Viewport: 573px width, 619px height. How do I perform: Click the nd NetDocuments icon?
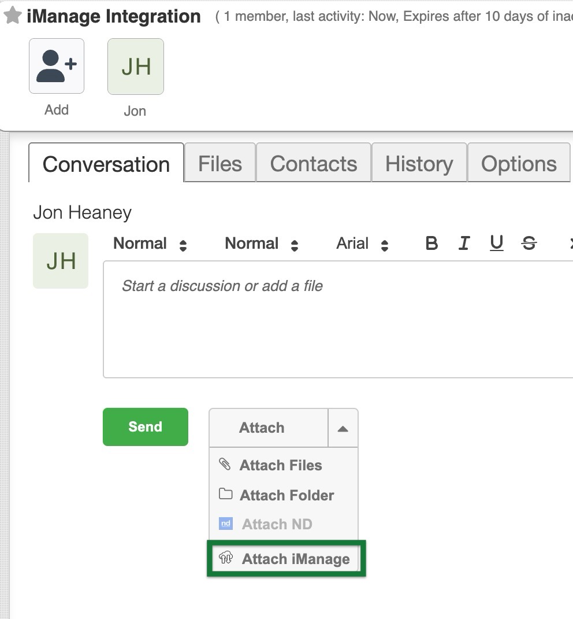click(225, 524)
